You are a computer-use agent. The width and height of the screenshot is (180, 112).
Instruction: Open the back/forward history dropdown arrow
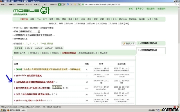click(65, 4)
